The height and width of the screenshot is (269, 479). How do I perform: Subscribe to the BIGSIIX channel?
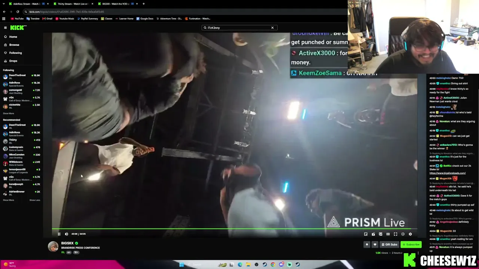[x=411, y=244]
